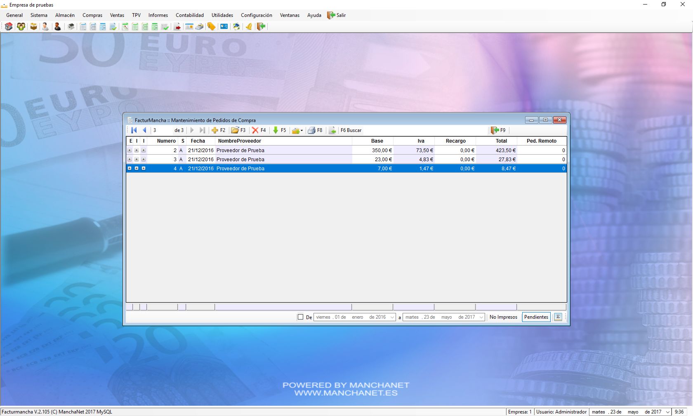Go to first record arrow

click(x=134, y=130)
